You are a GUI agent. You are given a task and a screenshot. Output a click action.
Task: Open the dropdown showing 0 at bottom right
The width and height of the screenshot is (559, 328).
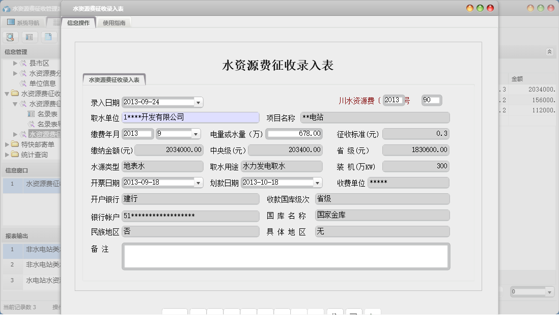pos(549,292)
